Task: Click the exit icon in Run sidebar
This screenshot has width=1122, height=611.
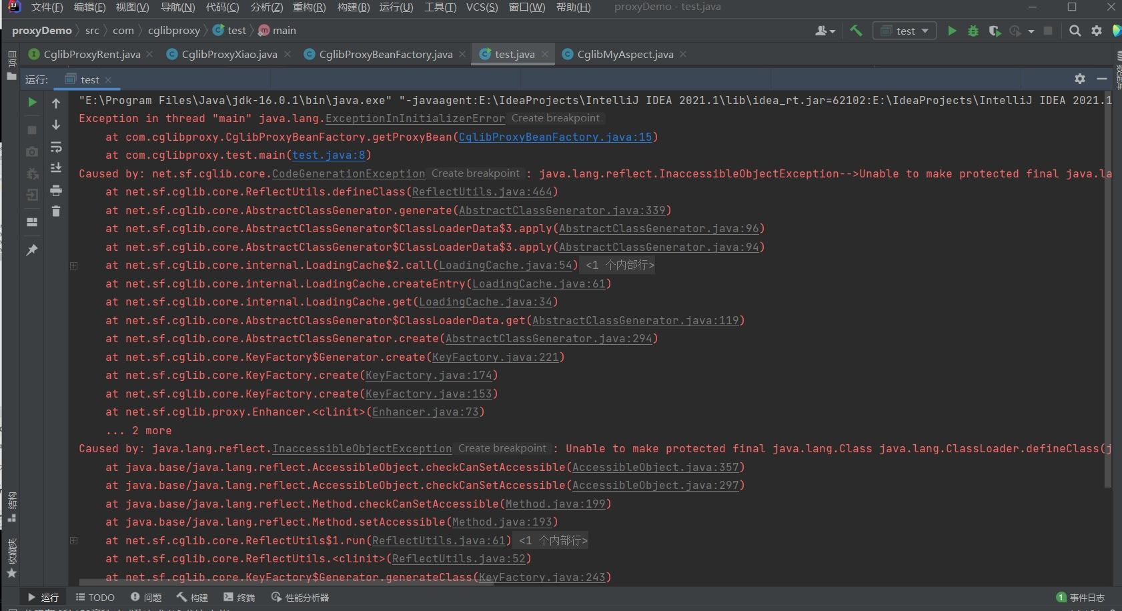Action: pos(32,195)
